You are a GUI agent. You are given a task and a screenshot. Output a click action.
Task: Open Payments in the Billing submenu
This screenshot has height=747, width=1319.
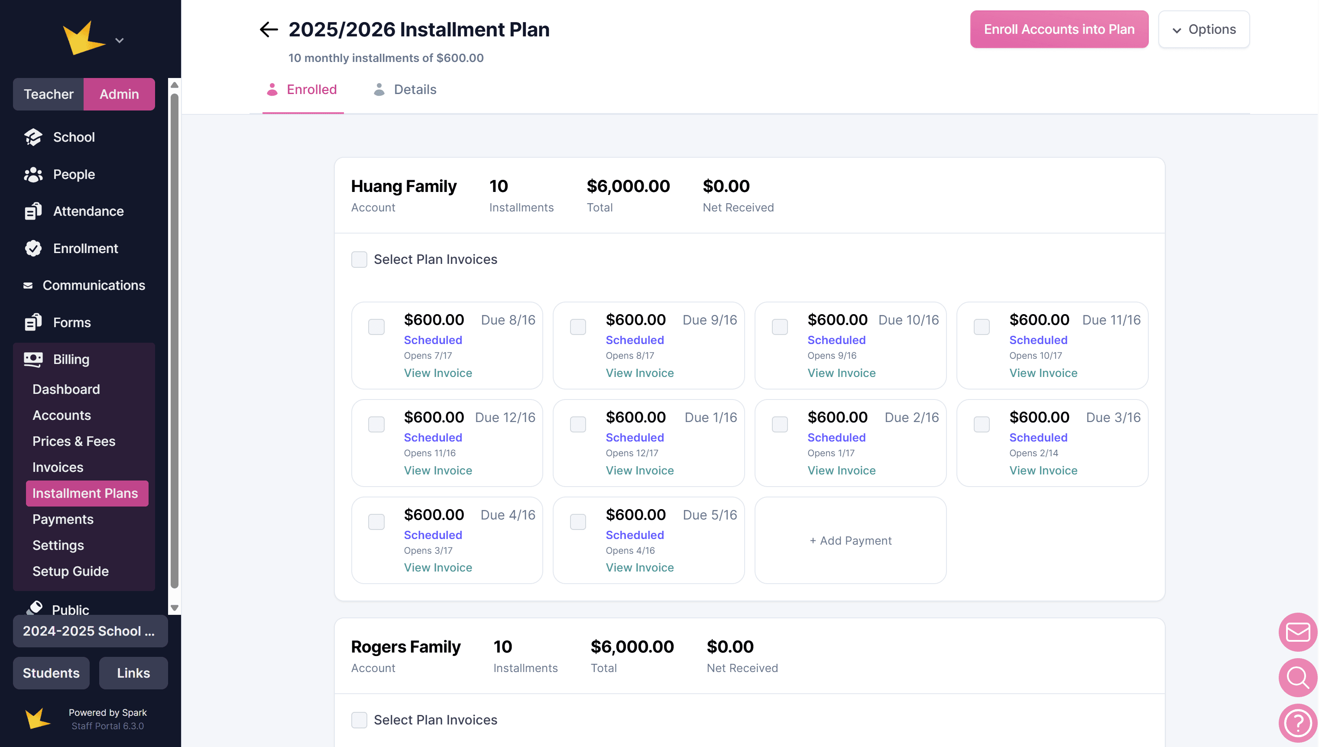62,519
